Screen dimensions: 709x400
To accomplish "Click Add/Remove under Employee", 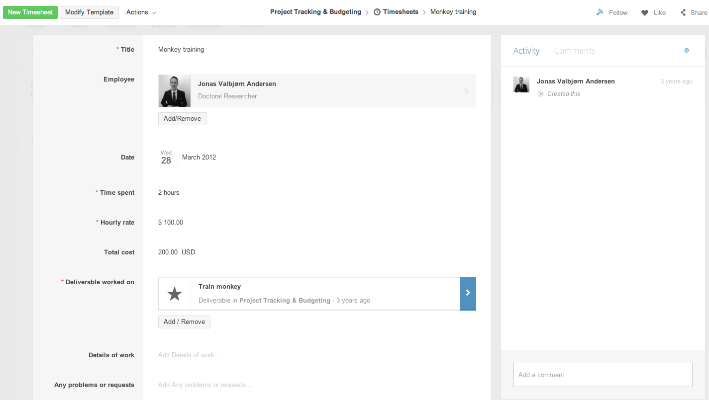I will click(x=182, y=119).
